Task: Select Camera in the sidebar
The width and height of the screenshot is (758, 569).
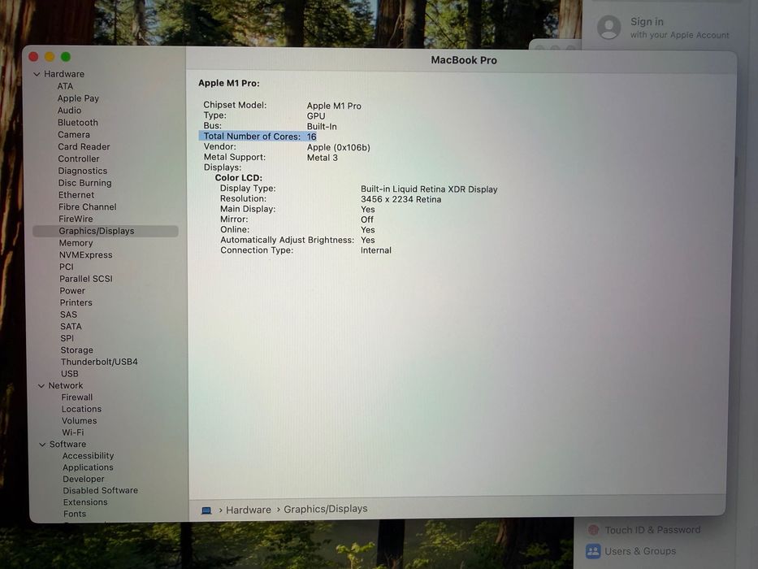Action: pos(73,134)
